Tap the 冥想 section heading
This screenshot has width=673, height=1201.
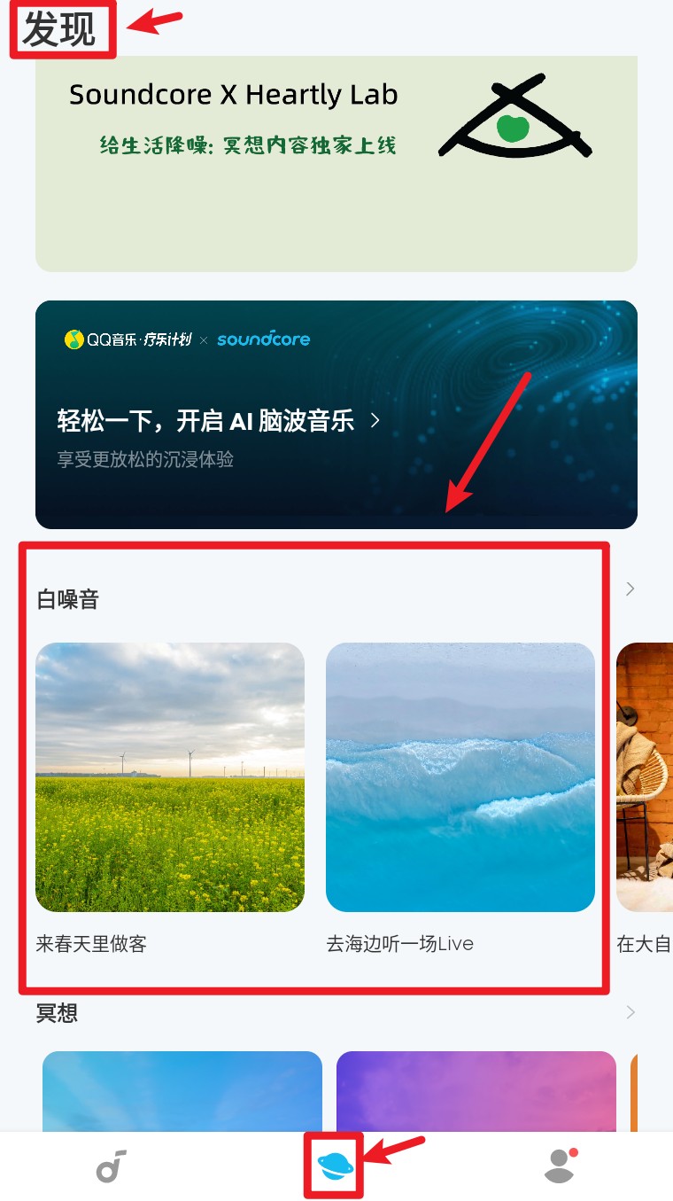click(x=58, y=1012)
